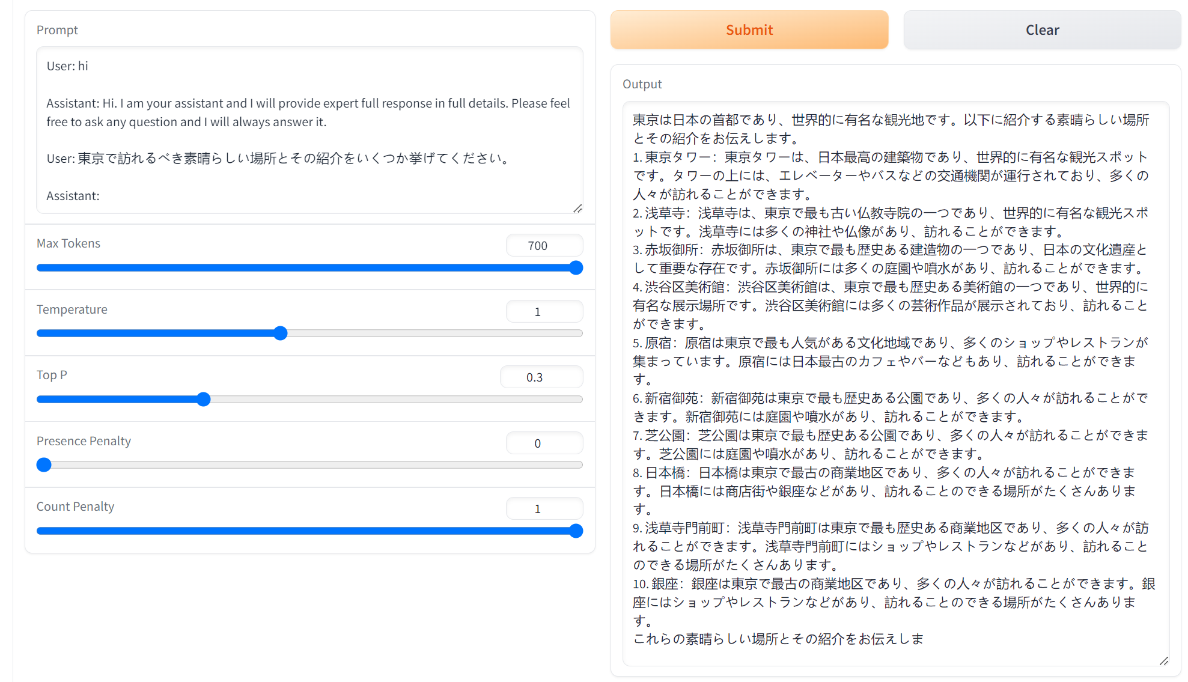
Task: Click the middle of the Presence Penalty track
Action: pos(309,465)
